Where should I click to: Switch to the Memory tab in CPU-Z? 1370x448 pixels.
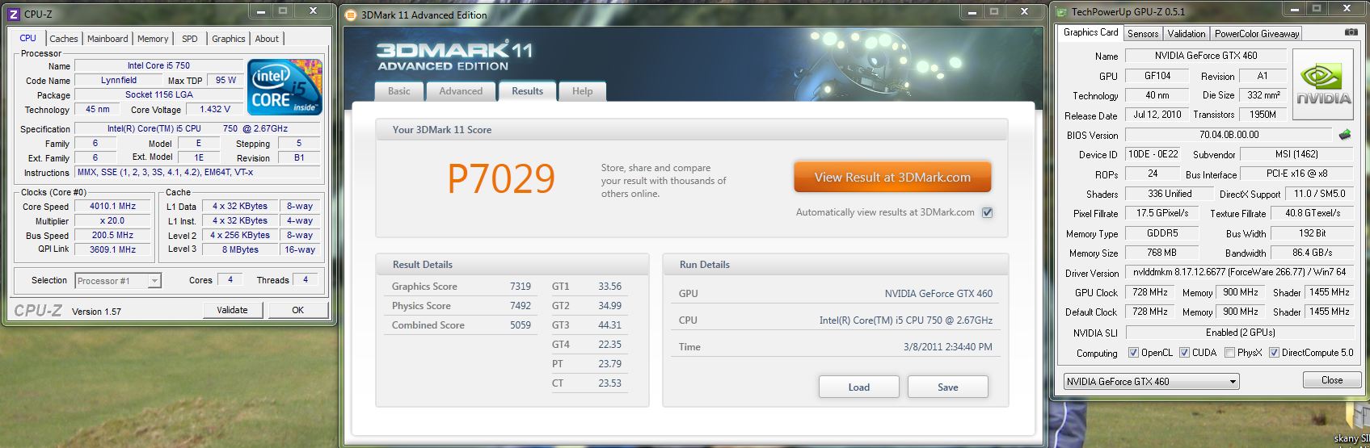[153, 39]
